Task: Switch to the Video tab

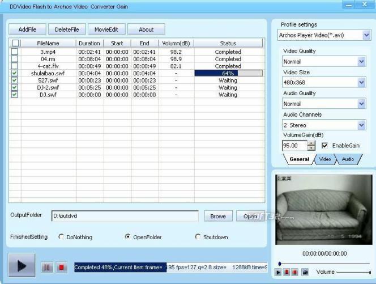Action: tap(324, 159)
